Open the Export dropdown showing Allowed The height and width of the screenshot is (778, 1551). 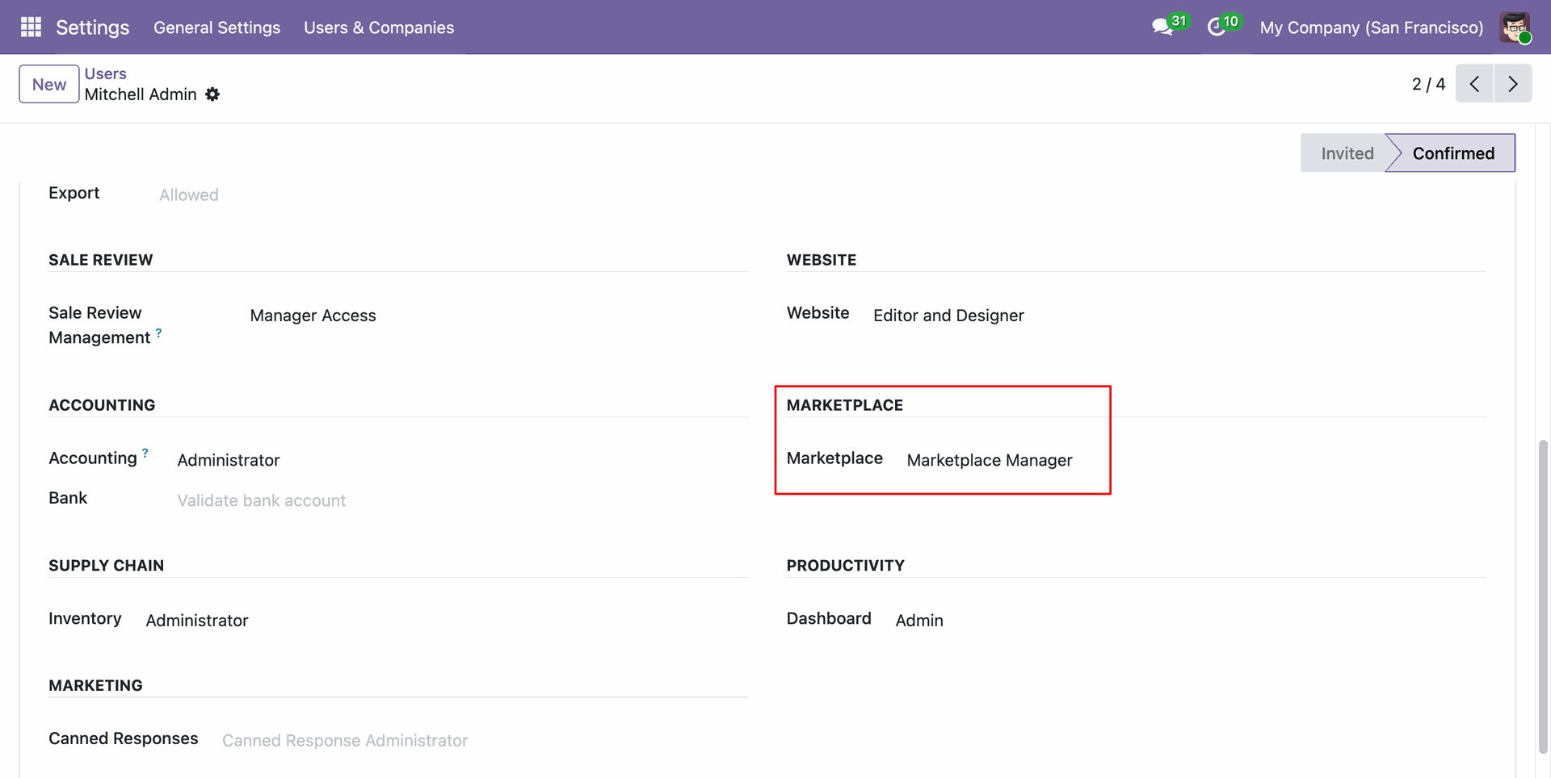189,194
